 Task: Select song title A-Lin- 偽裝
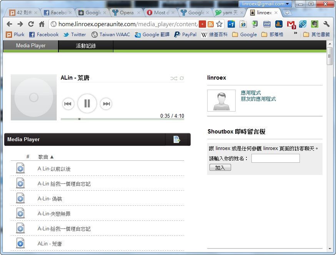50,199
